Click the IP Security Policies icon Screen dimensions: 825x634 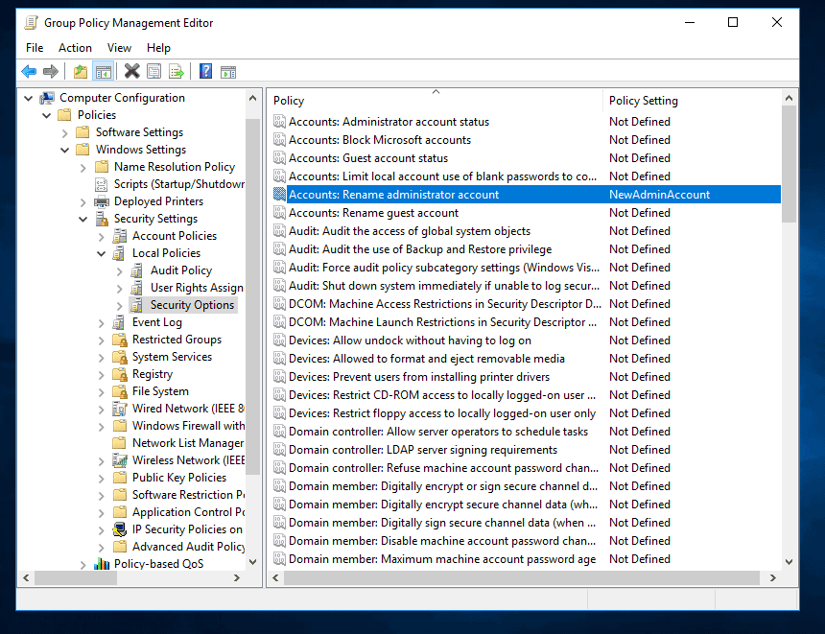pyautogui.click(x=120, y=528)
